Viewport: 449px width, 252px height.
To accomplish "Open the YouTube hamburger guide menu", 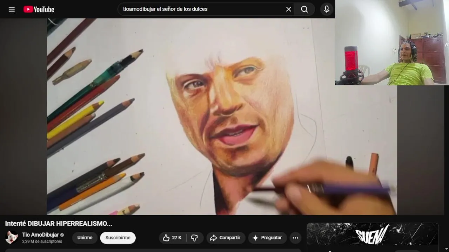I will (12, 9).
